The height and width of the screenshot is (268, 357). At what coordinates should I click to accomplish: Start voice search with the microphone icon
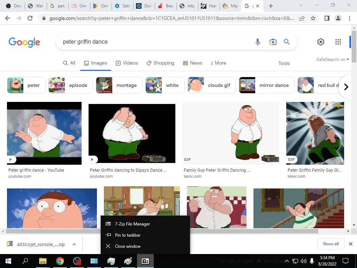click(258, 42)
